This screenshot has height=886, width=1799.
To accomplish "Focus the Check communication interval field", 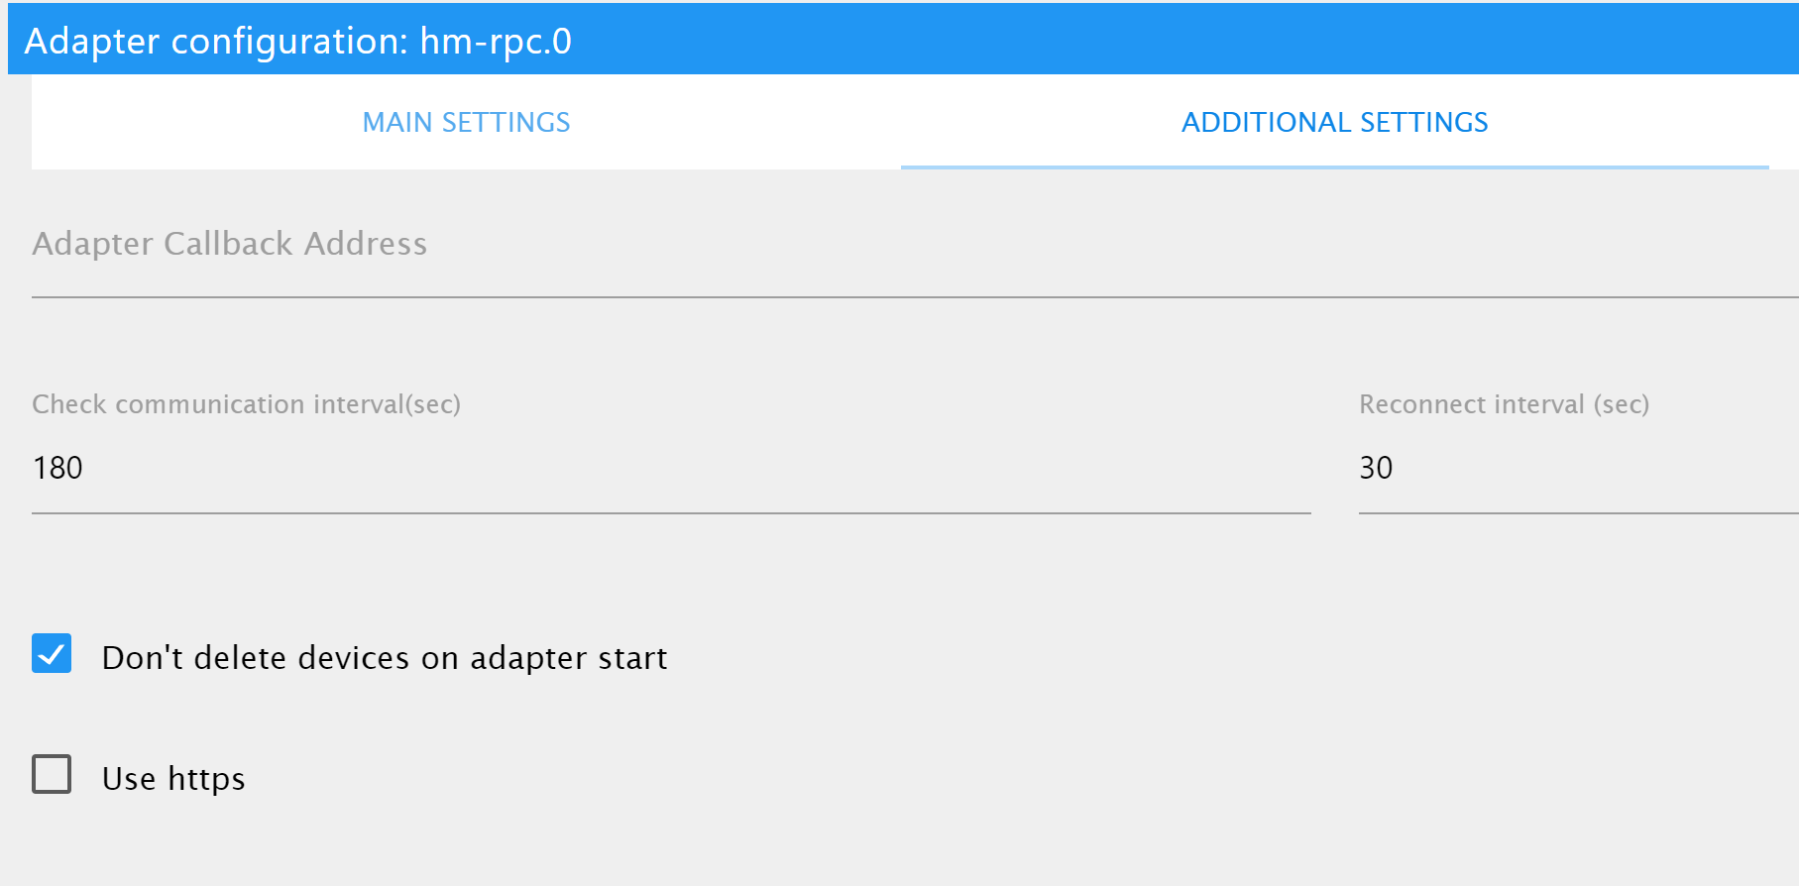I will pyautogui.click(x=670, y=468).
